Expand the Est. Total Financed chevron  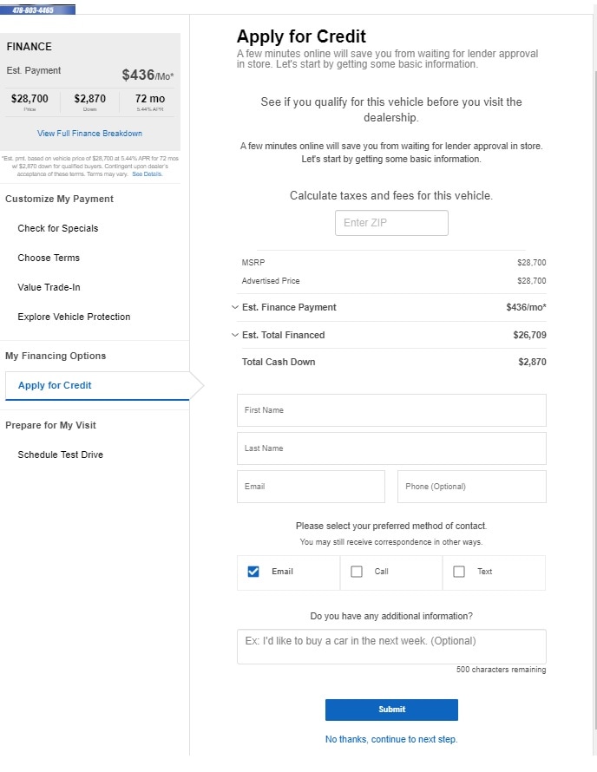tap(234, 335)
